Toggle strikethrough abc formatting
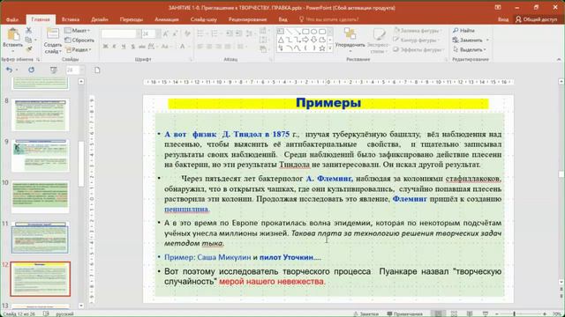565x317 pixels. coord(142,47)
